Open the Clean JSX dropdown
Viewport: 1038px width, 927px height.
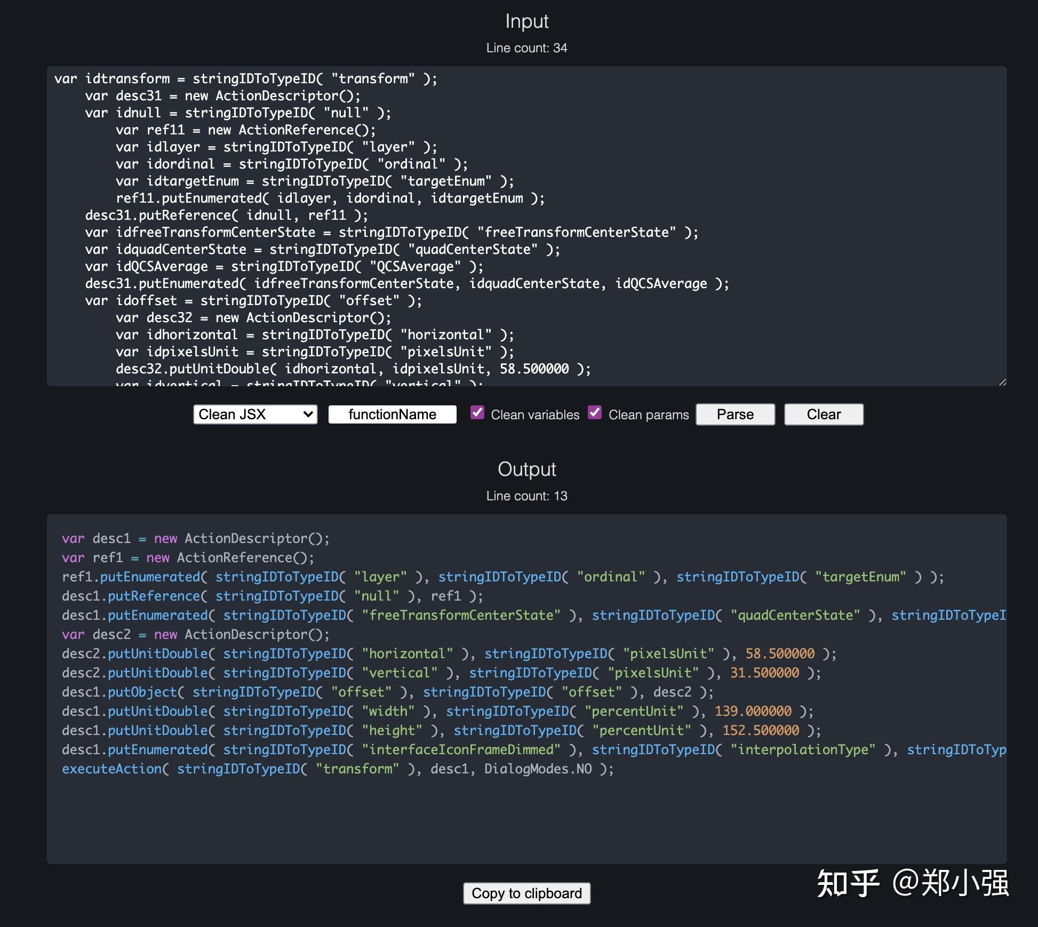(x=255, y=414)
